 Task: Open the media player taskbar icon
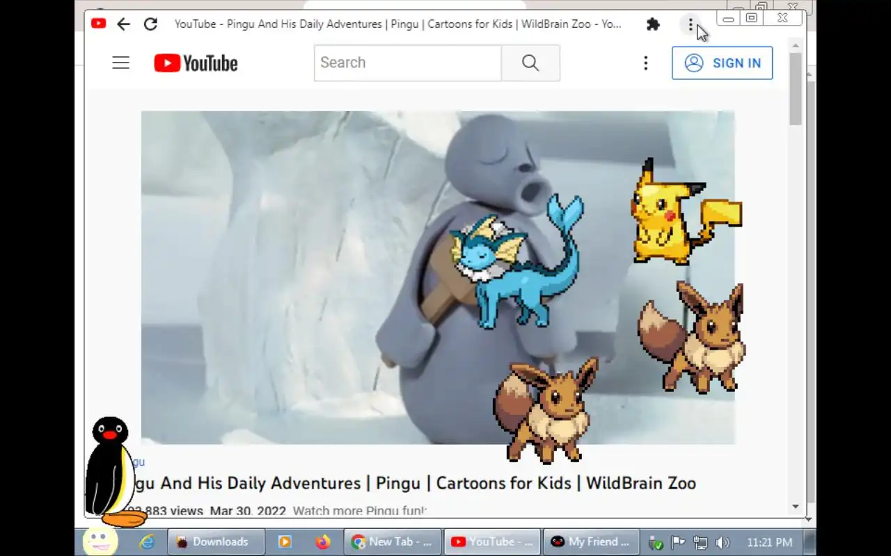[x=285, y=542]
